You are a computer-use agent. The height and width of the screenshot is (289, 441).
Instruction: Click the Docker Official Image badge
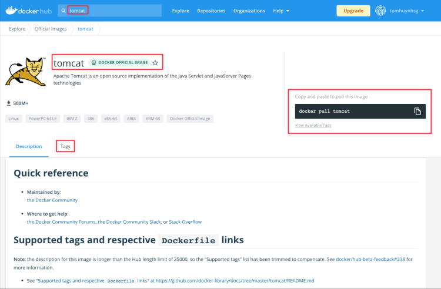pos(119,62)
